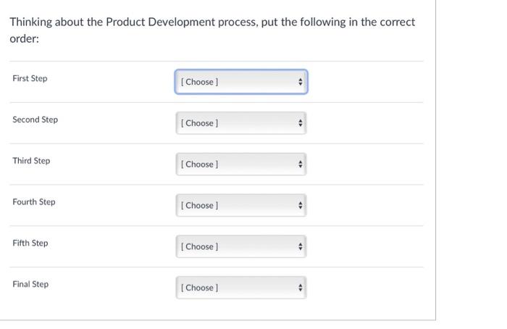Expand the Third Step choice list
Image resolution: width=507 pixels, height=329 pixels.
coord(241,164)
